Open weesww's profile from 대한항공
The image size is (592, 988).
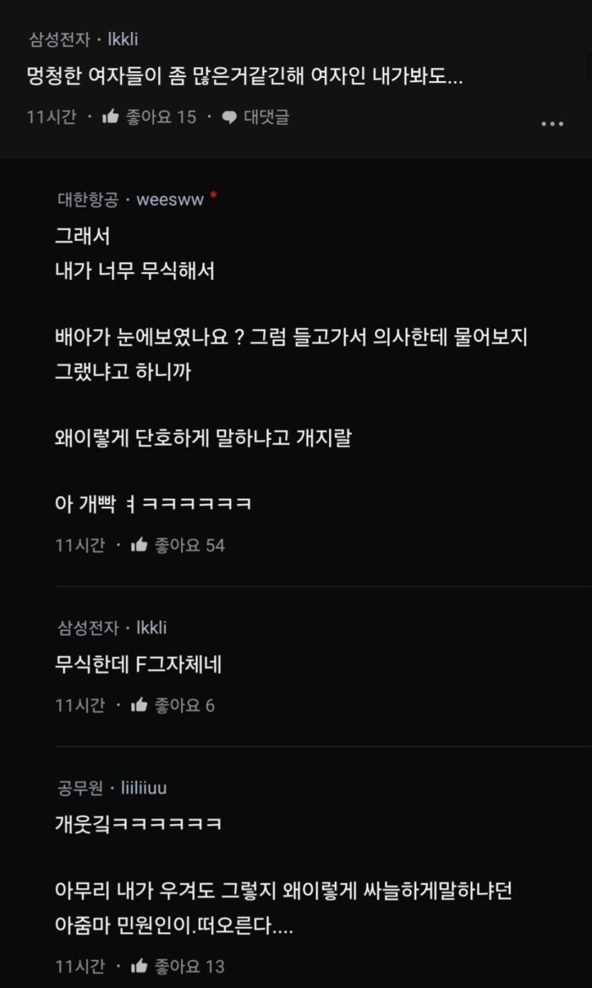[170, 200]
